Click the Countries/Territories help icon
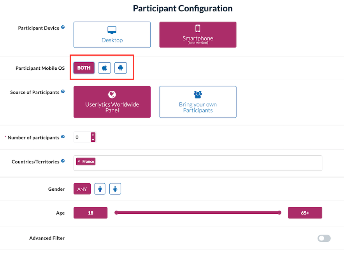The height and width of the screenshot is (255, 344). click(63, 161)
